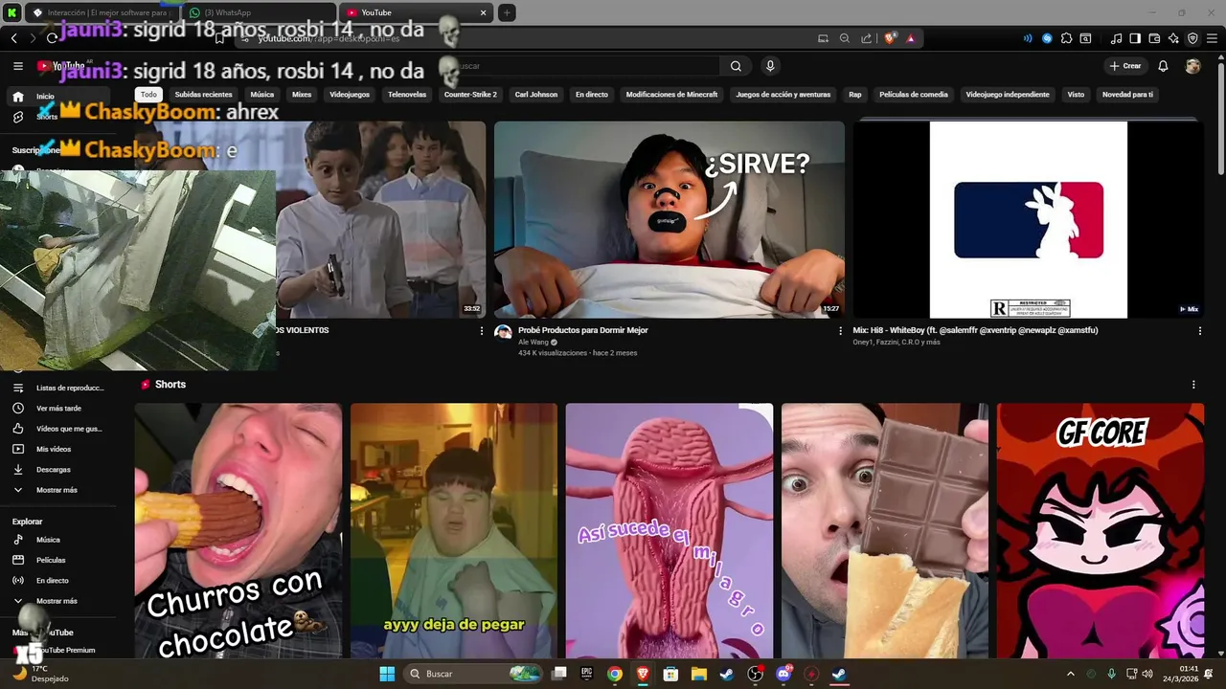Open the Leo AI sparkle icon

click(1173, 38)
